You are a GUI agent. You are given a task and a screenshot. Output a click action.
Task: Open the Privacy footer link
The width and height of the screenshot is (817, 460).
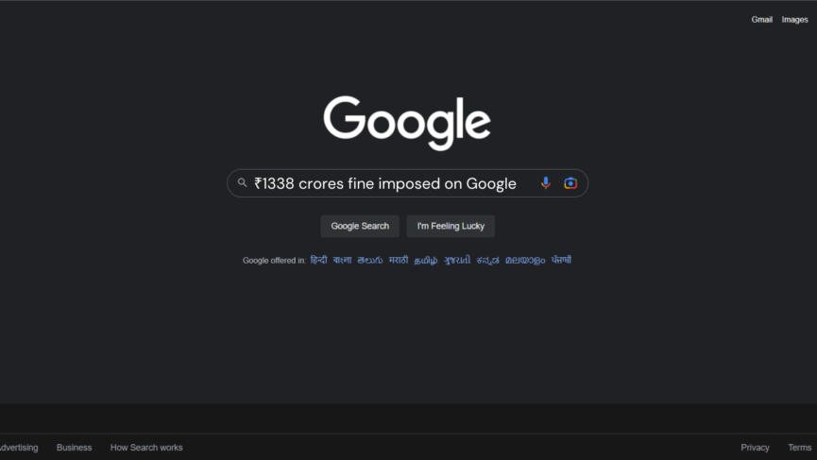755,448
